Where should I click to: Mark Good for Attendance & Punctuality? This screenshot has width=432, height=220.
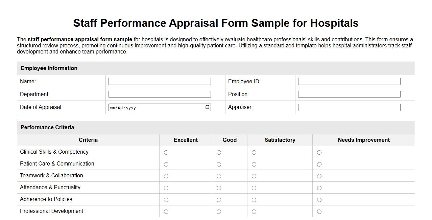219,188
